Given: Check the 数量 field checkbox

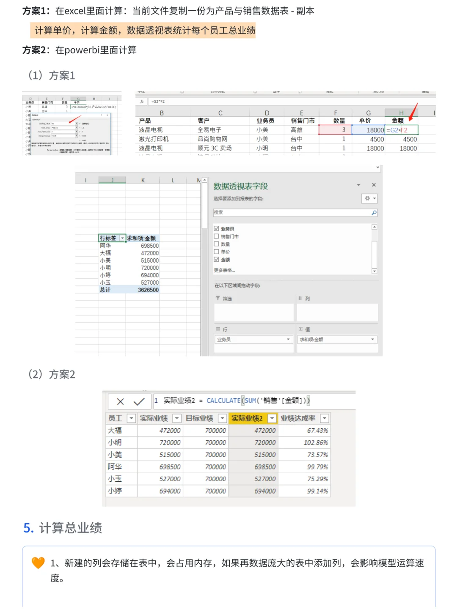Looking at the screenshot, I should coord(217,244).
